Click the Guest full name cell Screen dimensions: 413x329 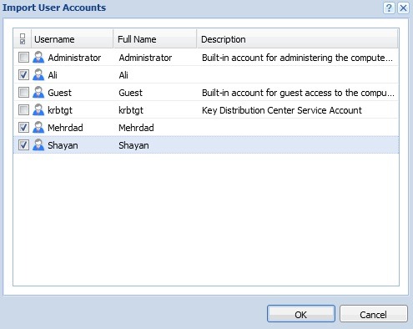tap(130, 93)
